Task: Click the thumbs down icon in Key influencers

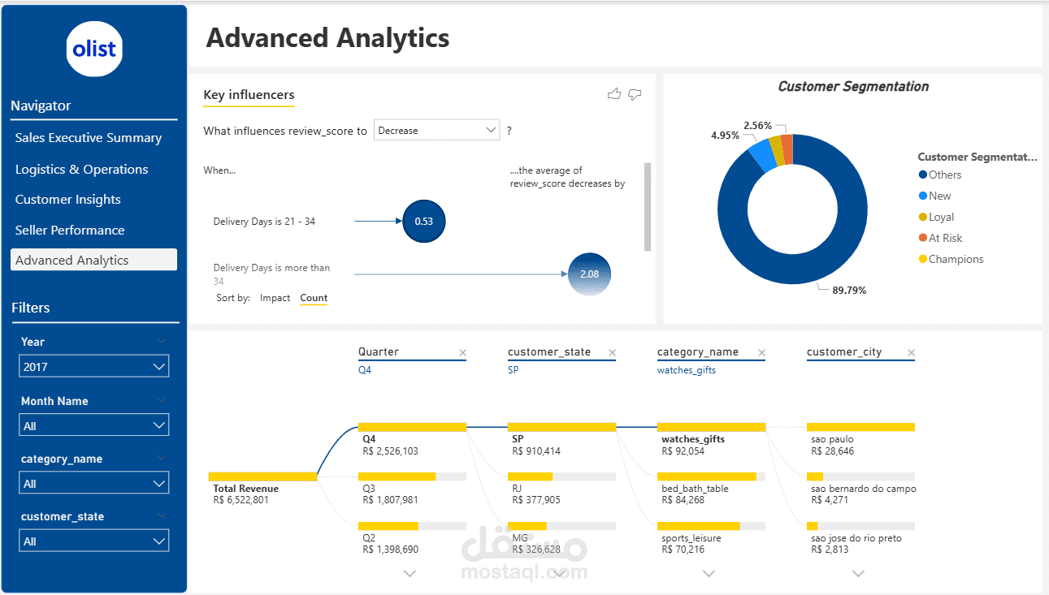Action: (x=635, y=95)
